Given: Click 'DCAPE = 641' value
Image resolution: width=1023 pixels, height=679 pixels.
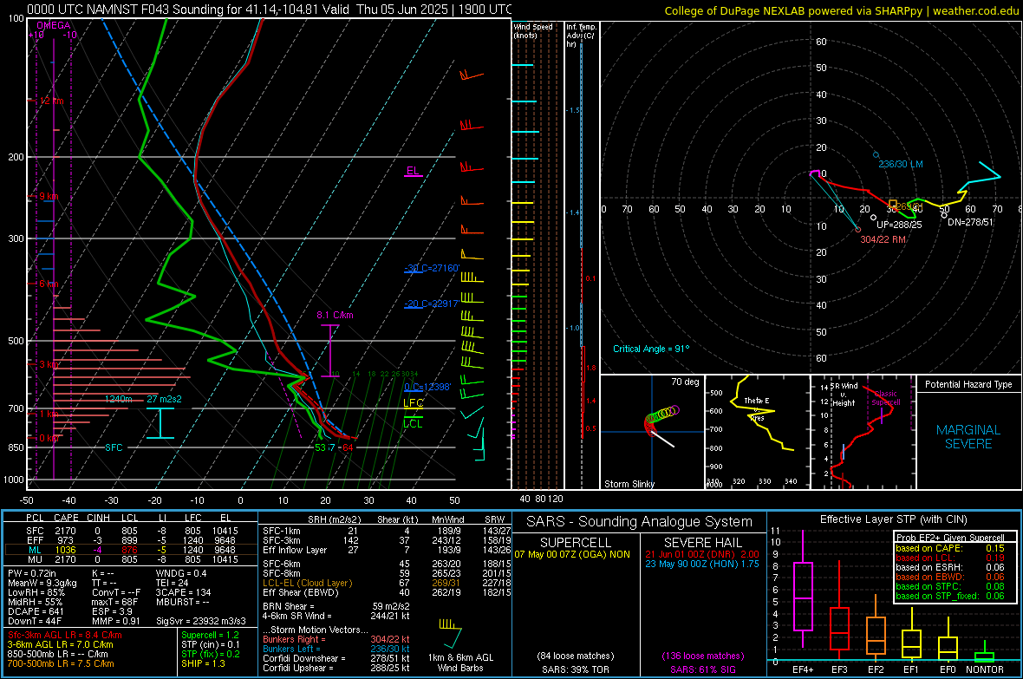Looking at the screenshot, I should pos(36,611).
